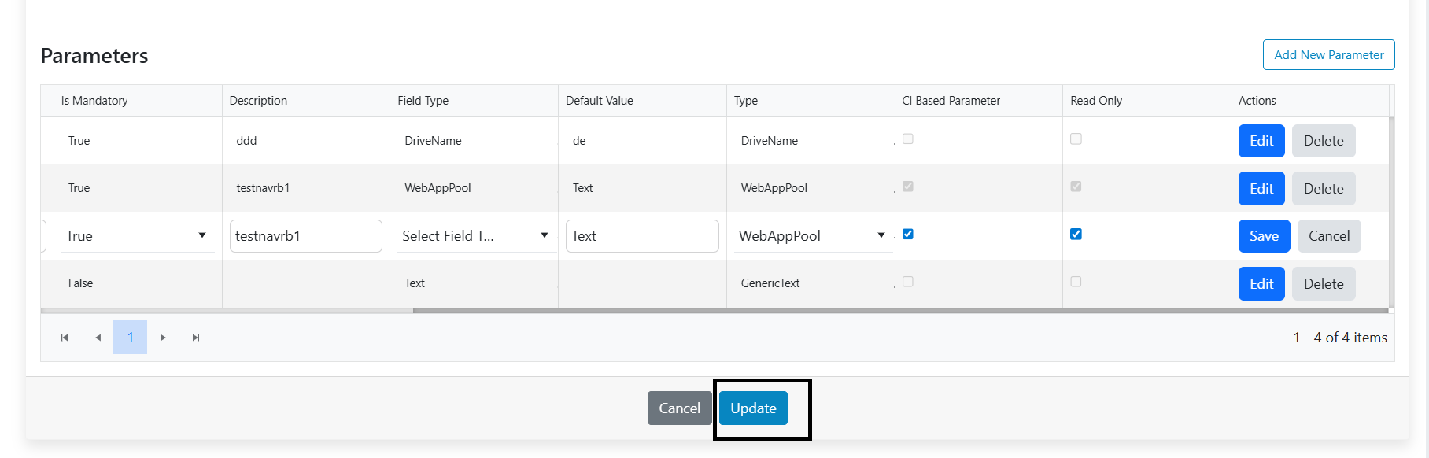This screenshot has height=458, width=1429.
Task: Select page 1 in the pager
Action: [130, 338]
